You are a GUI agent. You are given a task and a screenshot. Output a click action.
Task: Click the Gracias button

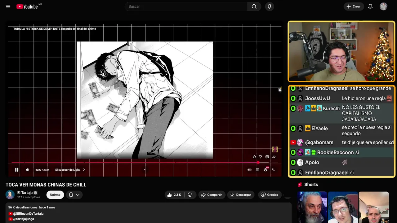tap(270, 195)
